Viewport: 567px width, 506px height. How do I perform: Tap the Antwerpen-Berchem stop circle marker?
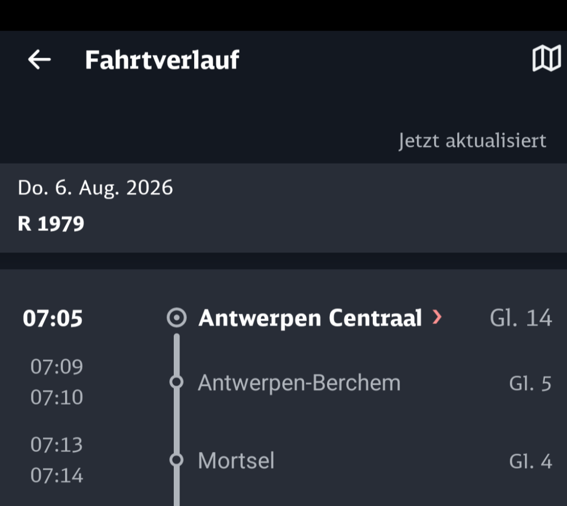pos(176,382)
